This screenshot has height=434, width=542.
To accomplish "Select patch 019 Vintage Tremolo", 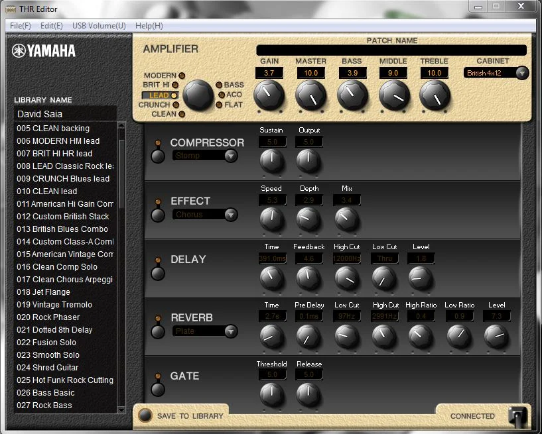I will [x=65, y=305].
